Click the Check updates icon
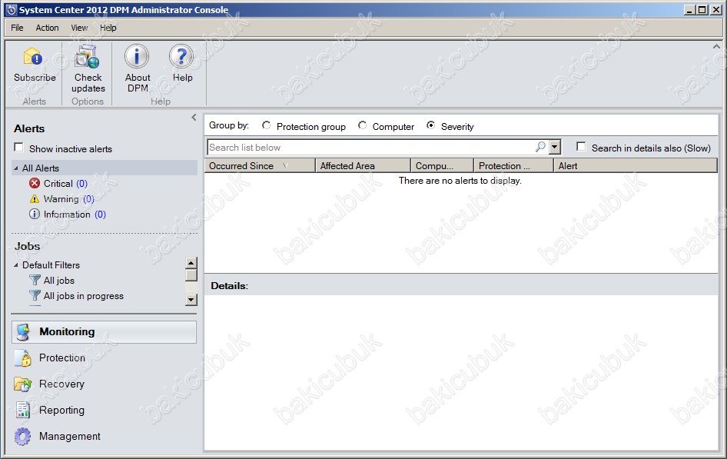 (x=88, y=57)
